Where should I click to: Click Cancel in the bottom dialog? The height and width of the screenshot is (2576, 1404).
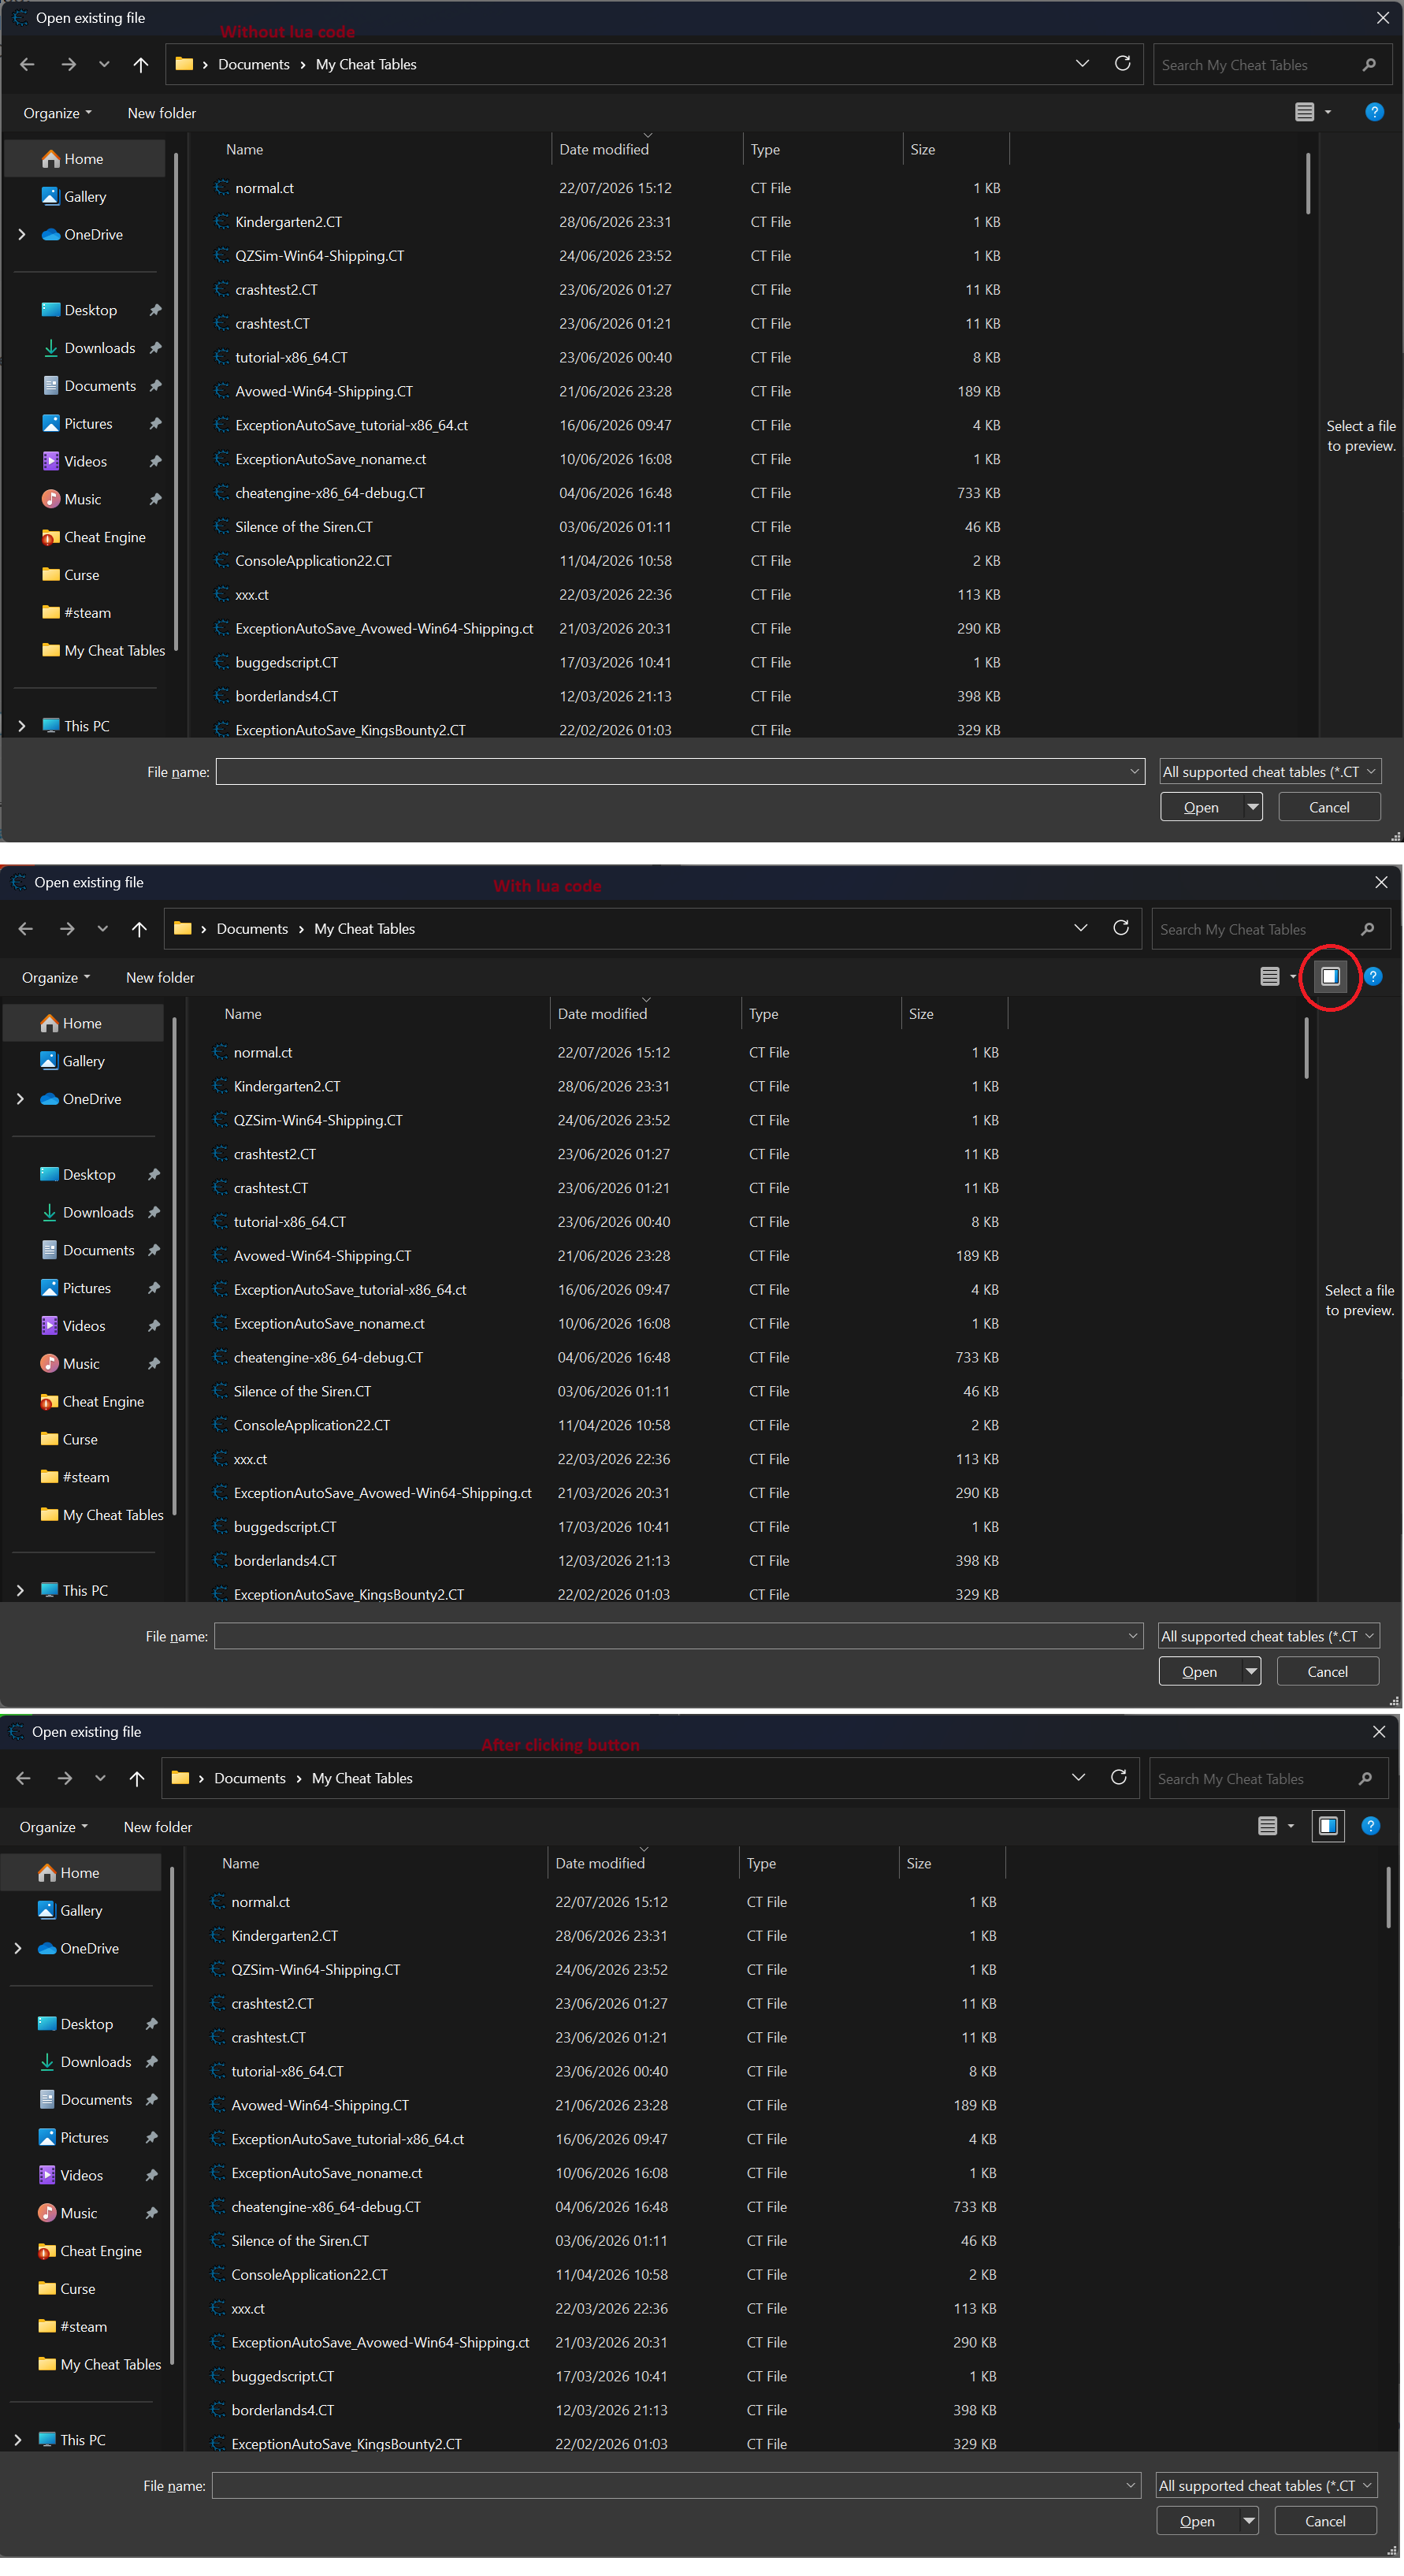(1325, 2521)
